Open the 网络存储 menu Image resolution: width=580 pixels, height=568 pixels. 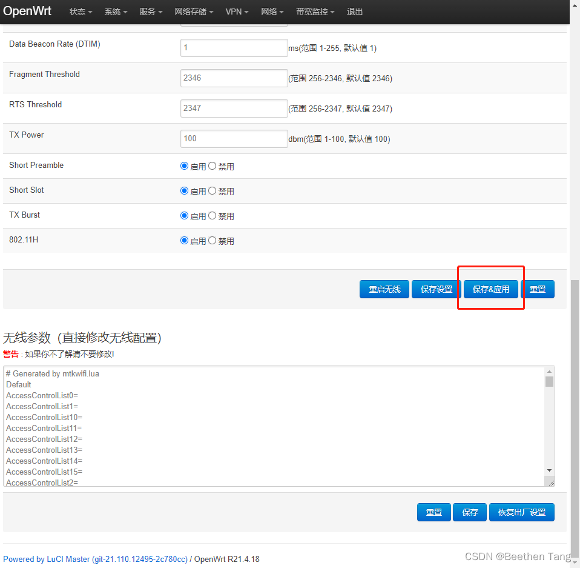pyautogui.click(x=194, y=12)
